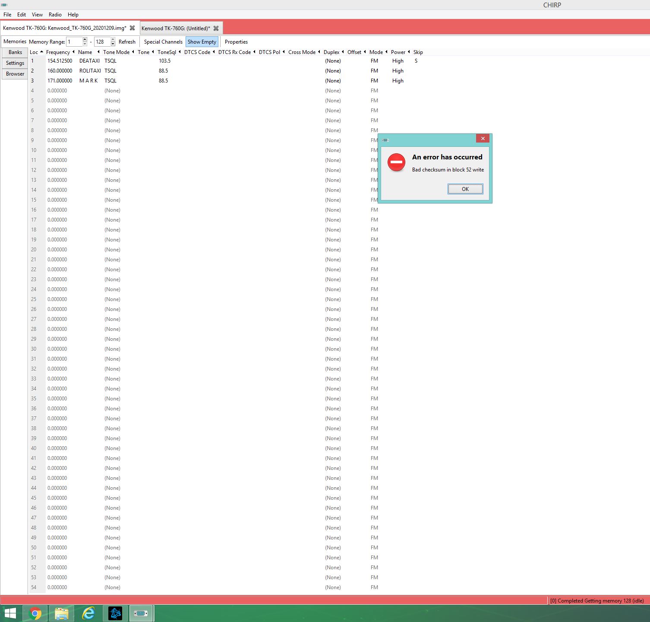Open the Properties button
Viewport: 650px width, 622px height.
click(x=236, y=42)
